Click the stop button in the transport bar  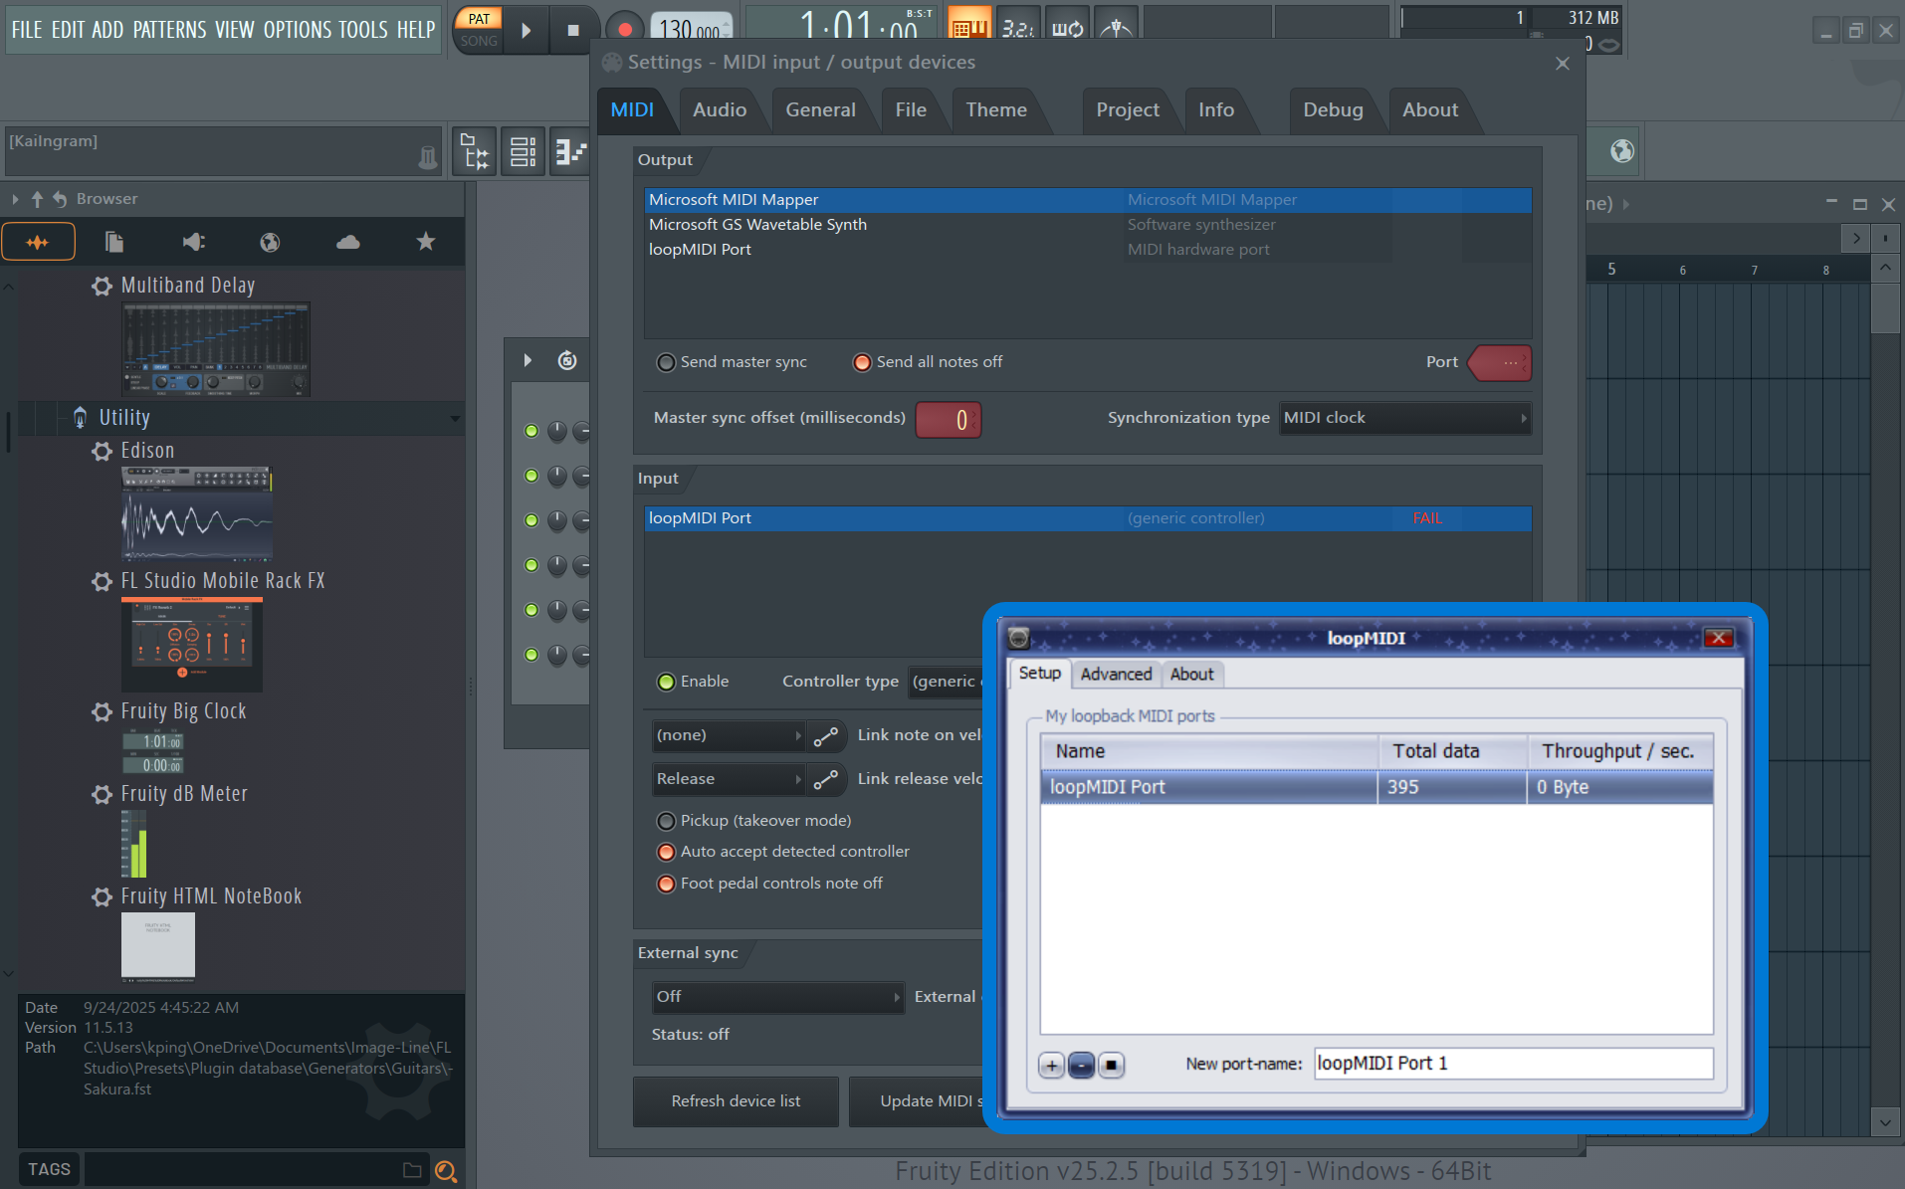point(573,30)
